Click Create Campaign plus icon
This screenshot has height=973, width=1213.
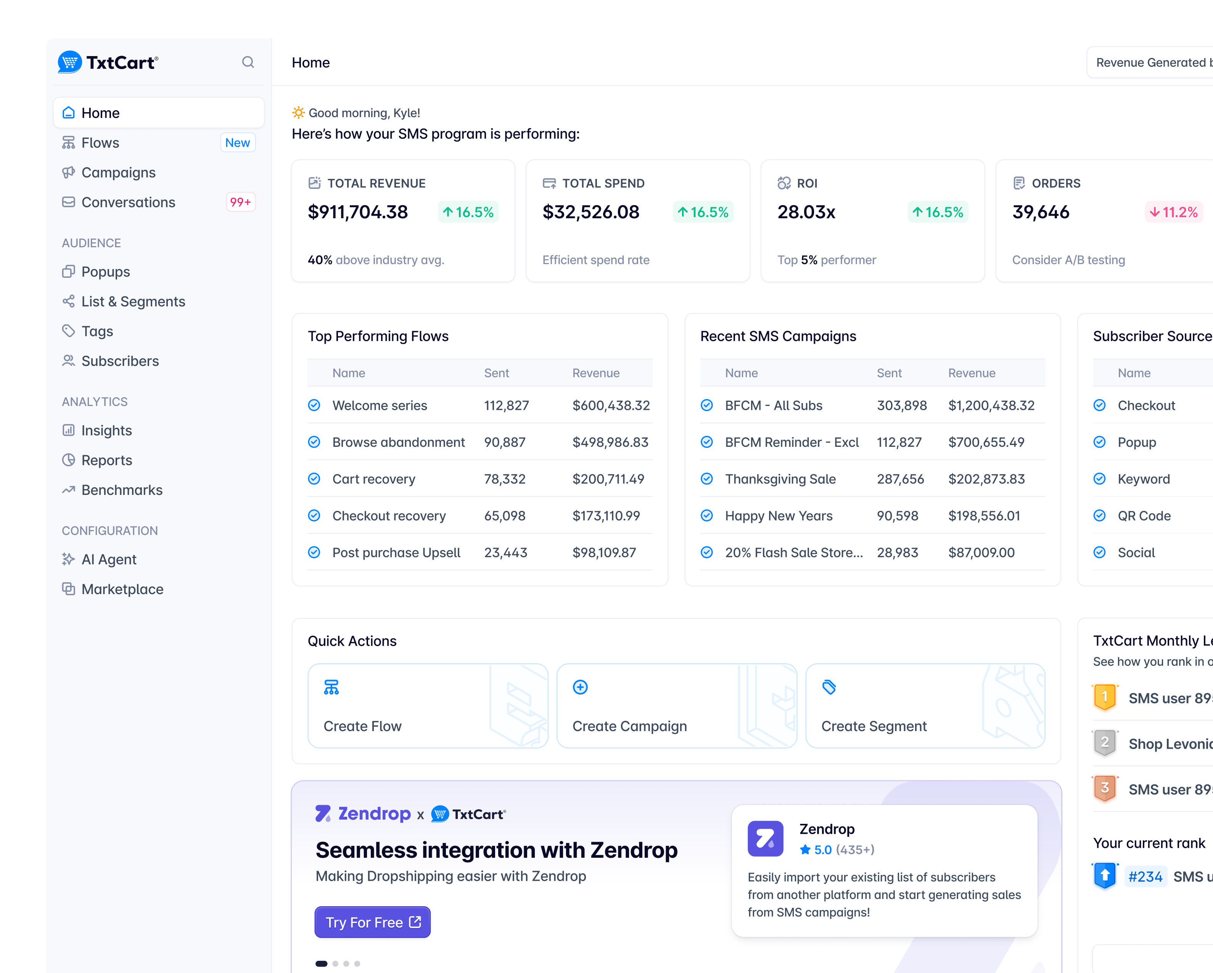click(x=580, y=687)
